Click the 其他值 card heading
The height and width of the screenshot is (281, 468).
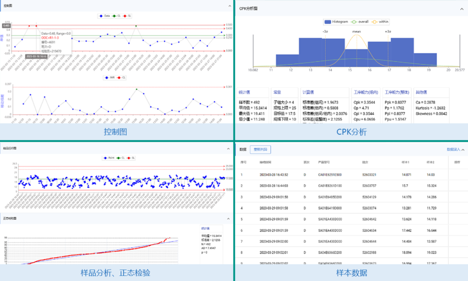coord(421,92)
